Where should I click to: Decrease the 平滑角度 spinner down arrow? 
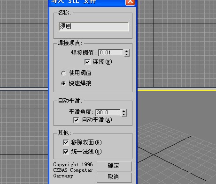tap(124, 114)
